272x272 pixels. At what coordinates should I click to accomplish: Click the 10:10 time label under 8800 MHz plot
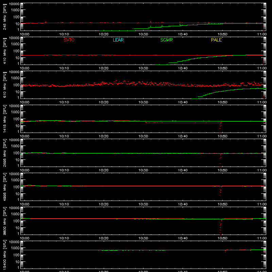pos(64,238)
